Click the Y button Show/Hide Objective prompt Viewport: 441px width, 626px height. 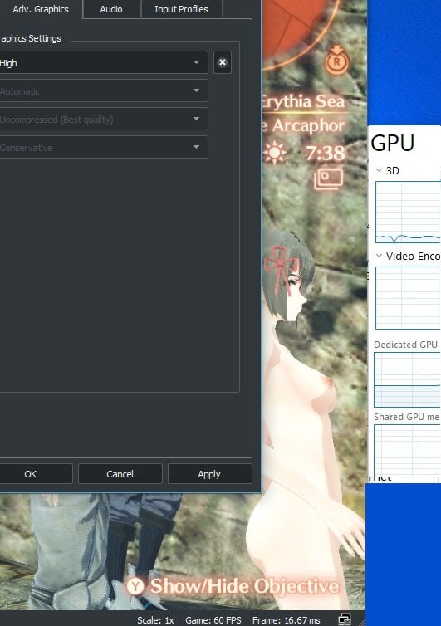click(x=234, y=586)
